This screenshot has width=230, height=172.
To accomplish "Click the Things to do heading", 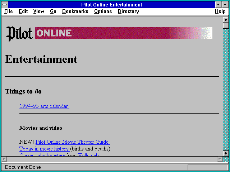I will click(23, 92).
